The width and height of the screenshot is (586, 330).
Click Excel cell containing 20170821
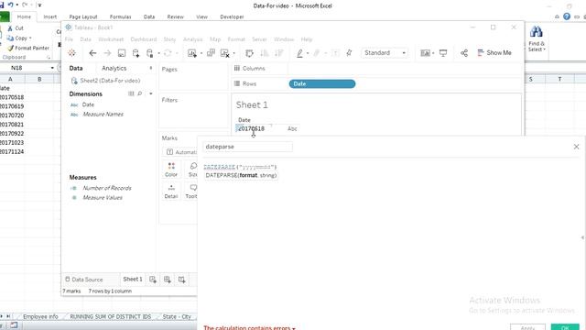[12, 125]
